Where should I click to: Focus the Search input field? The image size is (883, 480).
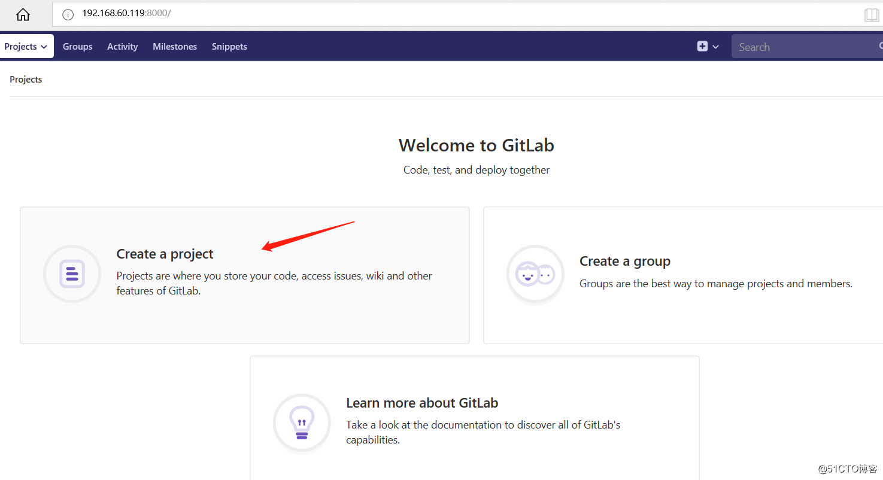pyautogui.click(x=807, y=46)
